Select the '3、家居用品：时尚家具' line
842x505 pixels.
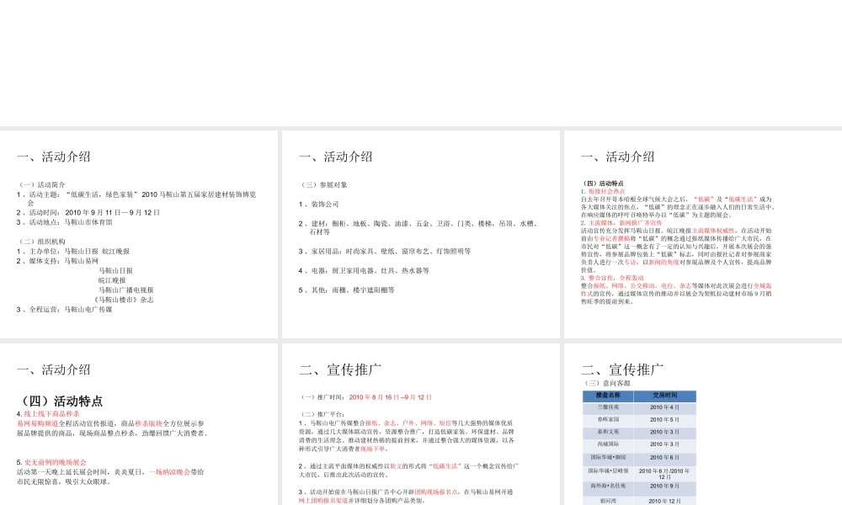tap(385, 251)
